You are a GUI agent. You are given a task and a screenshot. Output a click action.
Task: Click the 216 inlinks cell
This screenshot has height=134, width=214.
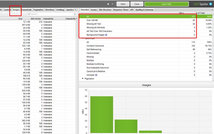tap(41, 22)
